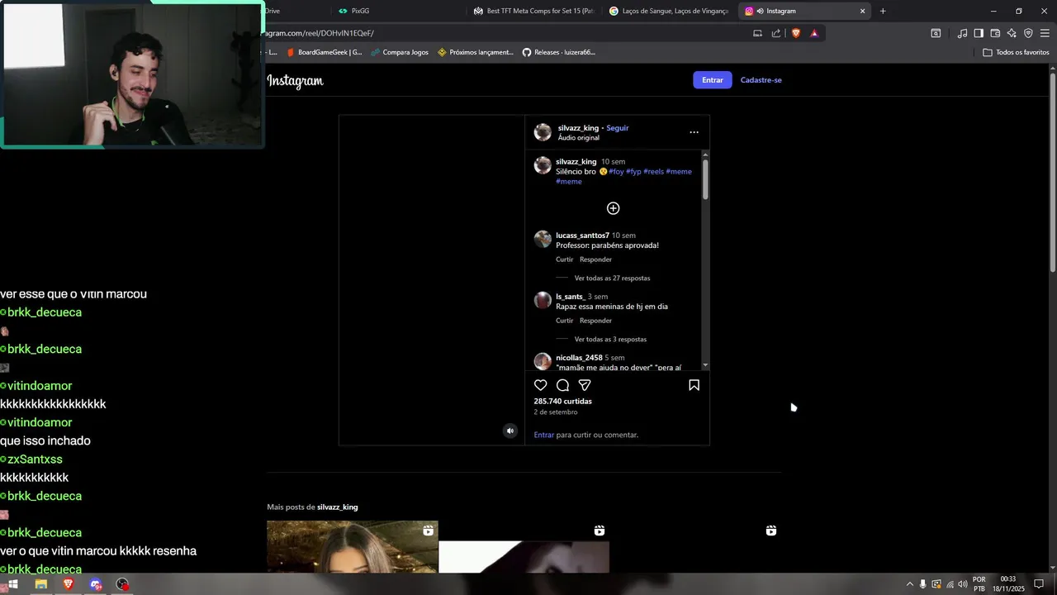Open lucass_santtos7 commenter profile

point(582,236)
